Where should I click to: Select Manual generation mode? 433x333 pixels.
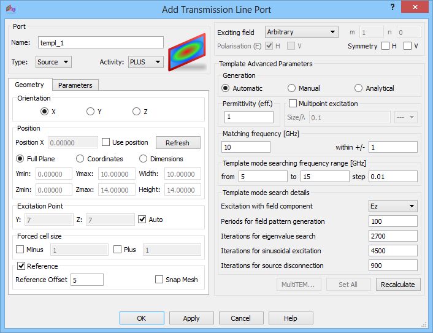tap(292, 88)
